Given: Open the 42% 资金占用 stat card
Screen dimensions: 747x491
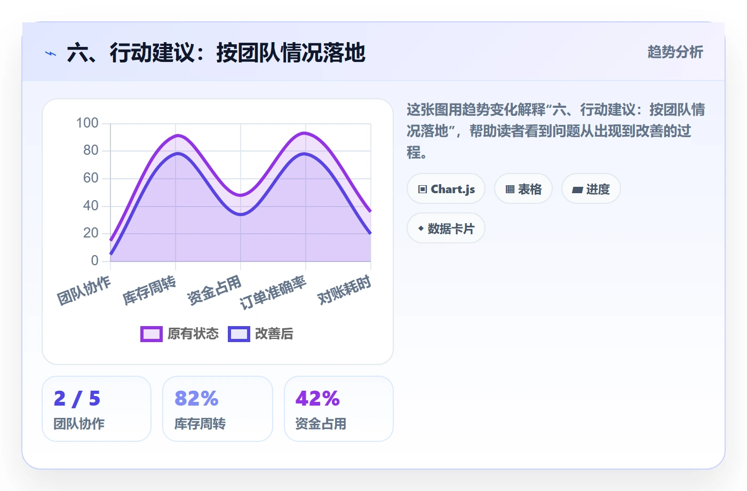Looking at the screenshot, I should pos(339,409).
